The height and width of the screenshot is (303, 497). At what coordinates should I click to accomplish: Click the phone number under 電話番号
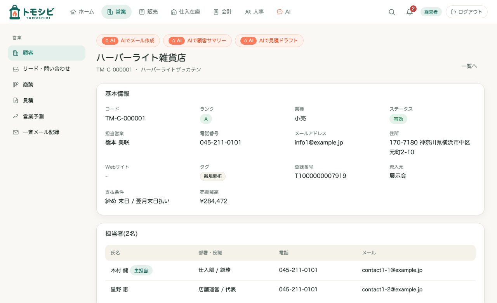pos(221,143)
